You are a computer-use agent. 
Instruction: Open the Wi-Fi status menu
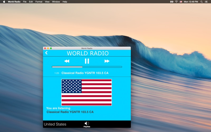point(176,2)
